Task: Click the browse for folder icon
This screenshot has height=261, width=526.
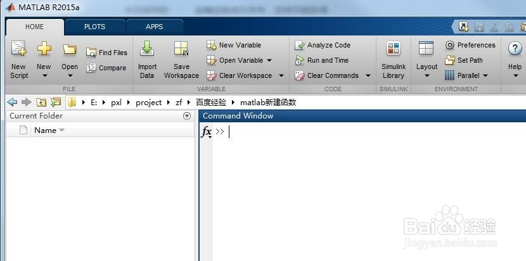Action: (56, 103)
